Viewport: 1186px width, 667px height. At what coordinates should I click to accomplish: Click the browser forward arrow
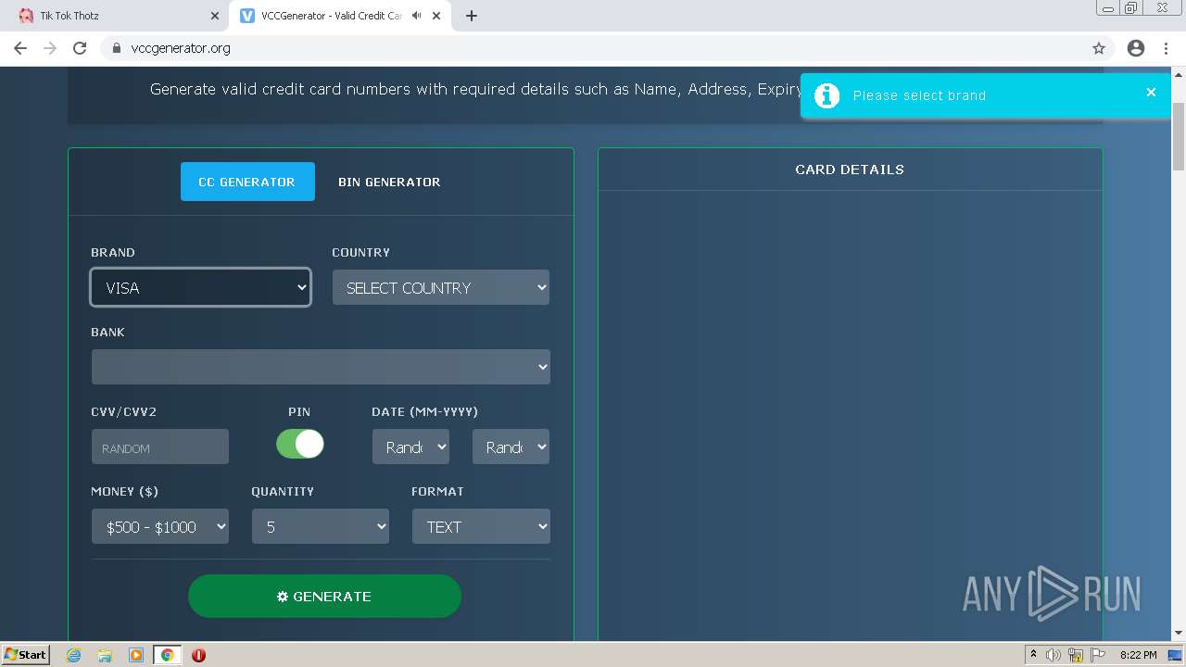[50, 48]
